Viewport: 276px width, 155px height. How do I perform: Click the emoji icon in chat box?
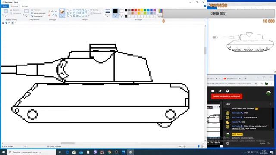(228, 143)
